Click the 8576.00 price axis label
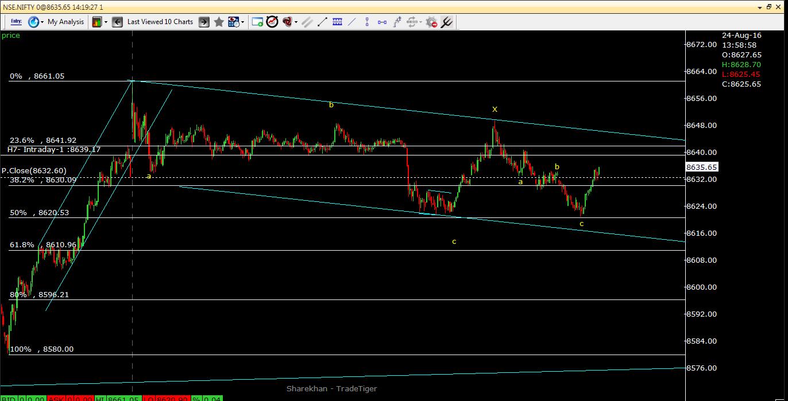 (701, 368)
